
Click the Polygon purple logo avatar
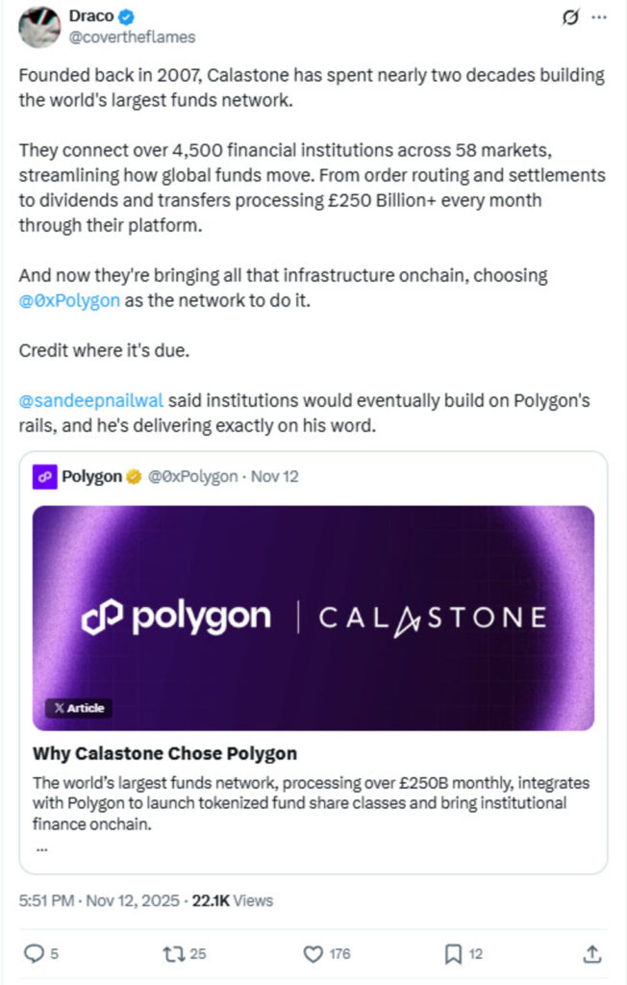tap(45, 477)
